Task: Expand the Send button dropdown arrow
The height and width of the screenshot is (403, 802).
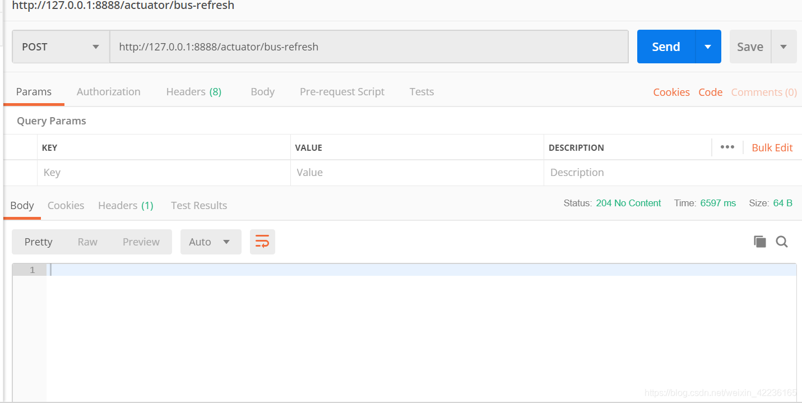Action: [708, 47]
